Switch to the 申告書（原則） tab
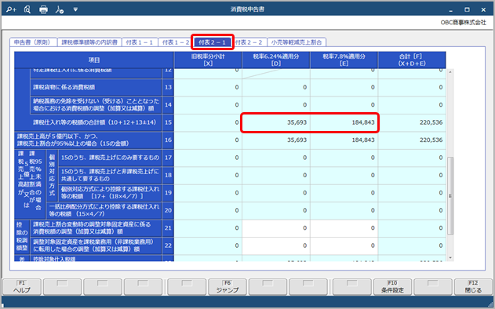This screenshot has height=309, width=495. (x=33, y=42)
